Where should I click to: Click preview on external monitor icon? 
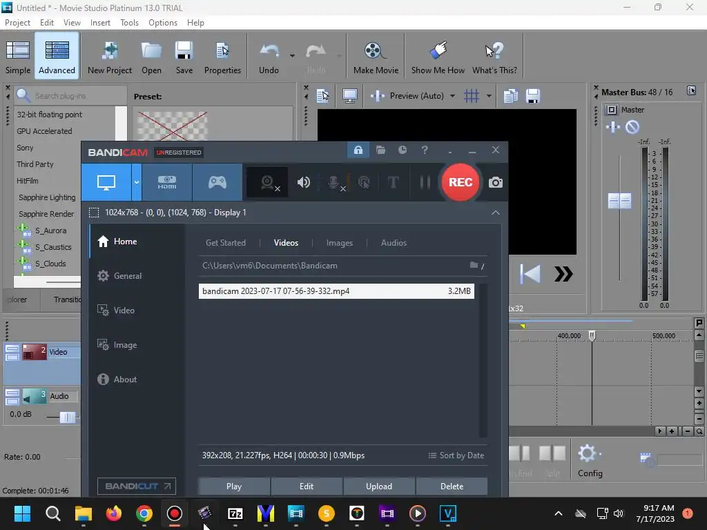350,95
